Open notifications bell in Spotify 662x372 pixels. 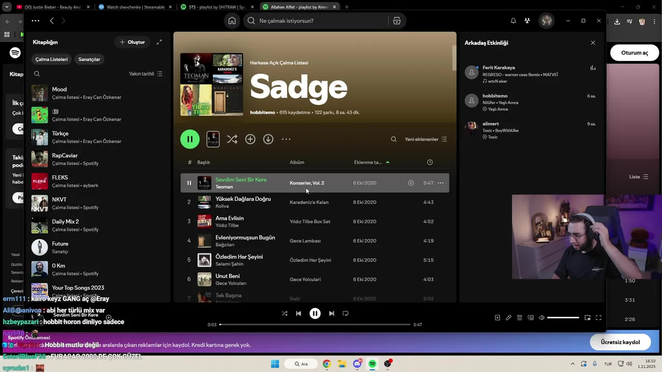pyautogui.click(x=513, y=21)
